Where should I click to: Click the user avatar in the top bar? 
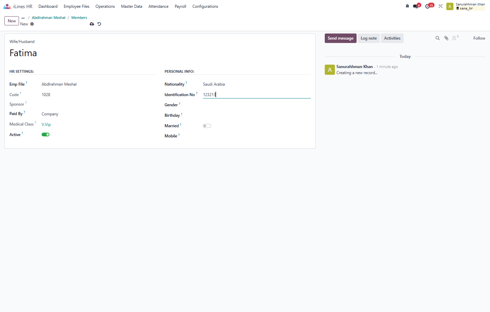(450, 6)
